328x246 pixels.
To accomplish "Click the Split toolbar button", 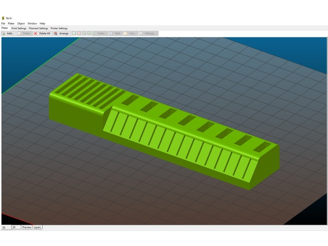I will click(115, 33).
